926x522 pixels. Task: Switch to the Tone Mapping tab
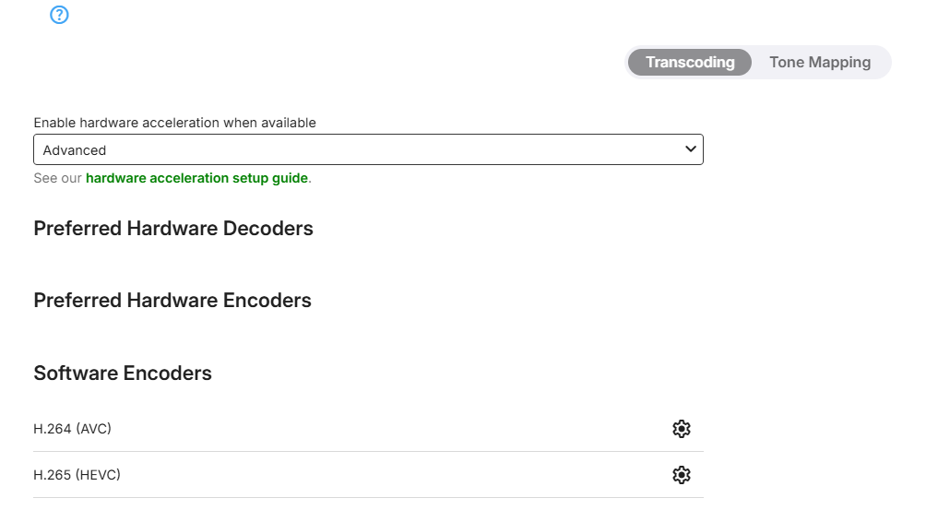(820, 63)
